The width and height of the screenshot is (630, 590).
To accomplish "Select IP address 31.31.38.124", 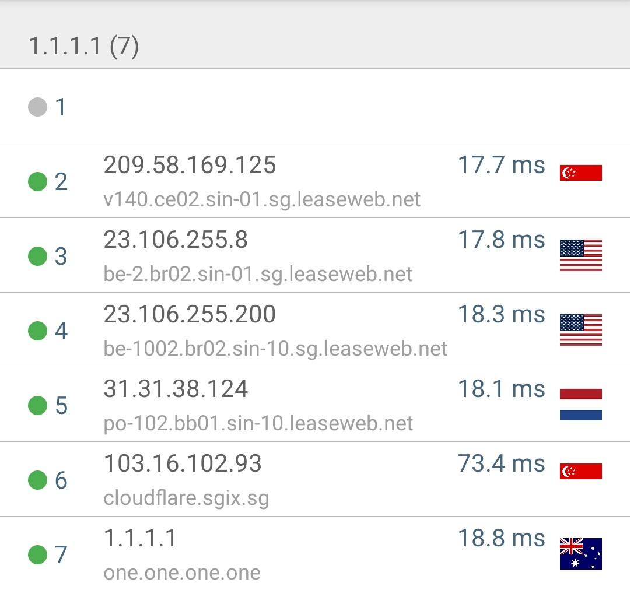I will click(176, 389).
